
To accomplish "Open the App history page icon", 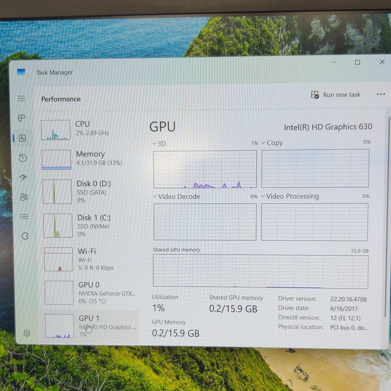I will click(23, 158).
